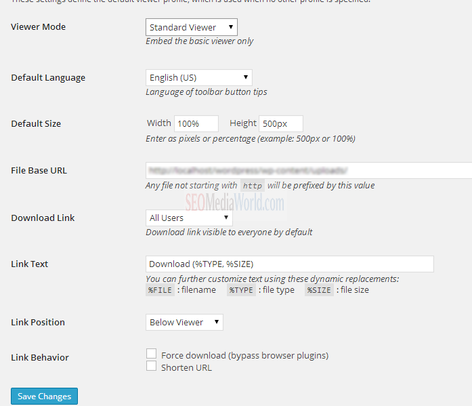Click the Link Text input field

click(x=289, y=264)
